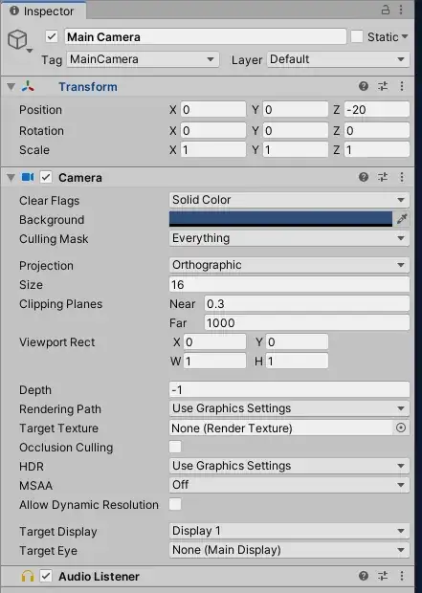The image size is (422, 593).
Task: Click the Main Camera name field
Action: pos(206,36)
